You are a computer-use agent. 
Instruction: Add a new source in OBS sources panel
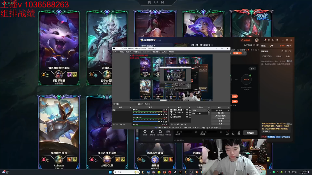pos(172,124)
